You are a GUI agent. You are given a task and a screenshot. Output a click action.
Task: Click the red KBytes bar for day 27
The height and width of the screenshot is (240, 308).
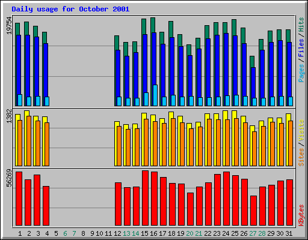[253, 211]
